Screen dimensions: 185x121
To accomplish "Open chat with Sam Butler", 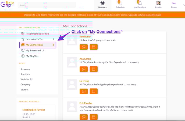I will click(x=84, y=47).
